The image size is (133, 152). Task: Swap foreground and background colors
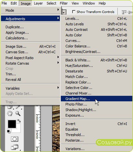[19, 121]
